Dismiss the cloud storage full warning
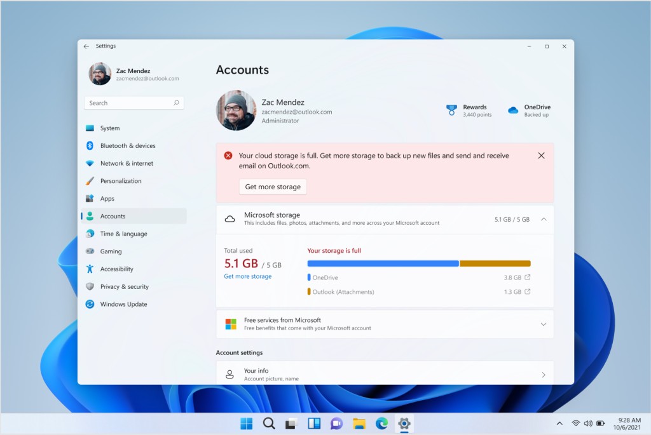Screen dimensions: 651x435 541,155
